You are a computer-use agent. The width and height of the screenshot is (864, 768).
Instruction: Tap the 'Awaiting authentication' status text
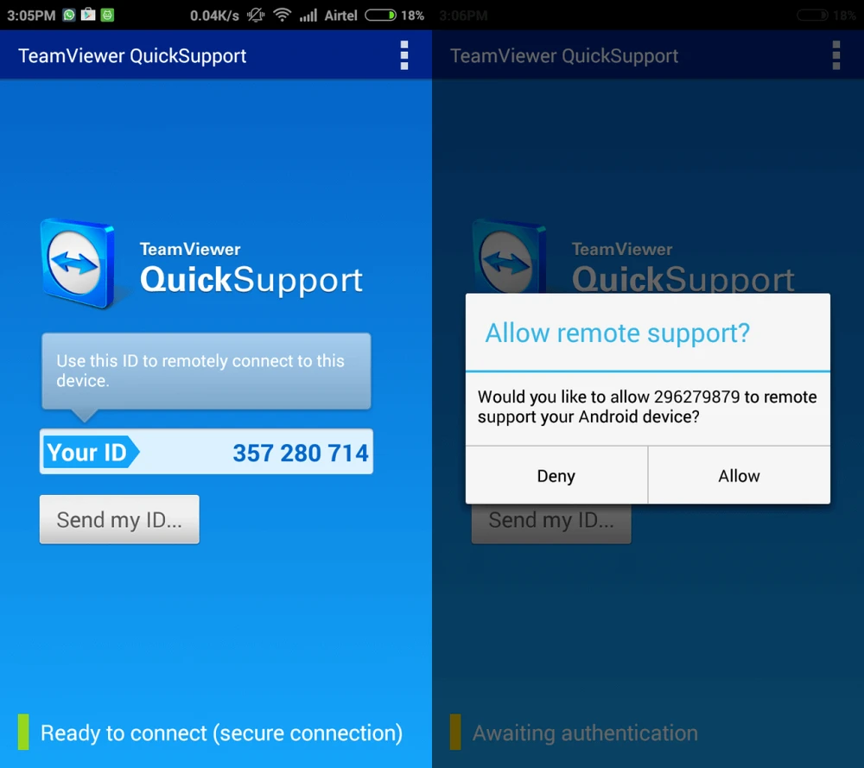coord(585,733)
